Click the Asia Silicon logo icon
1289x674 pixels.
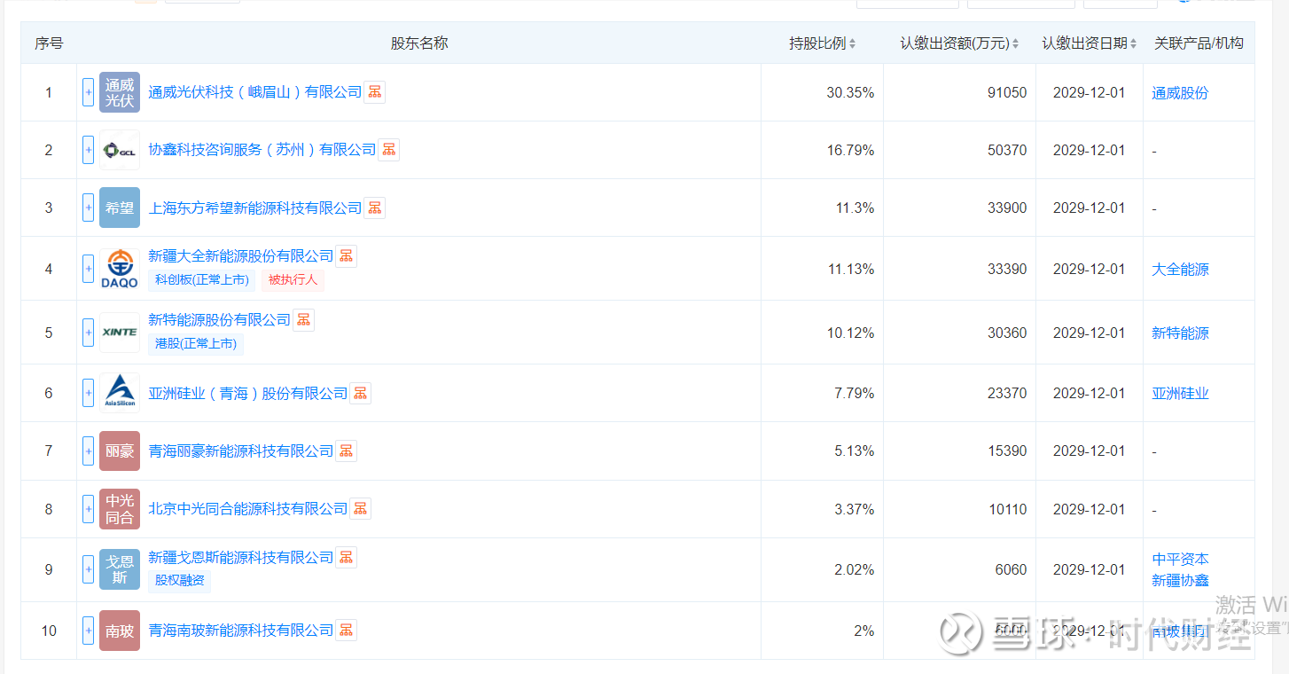tap(120, 393)
